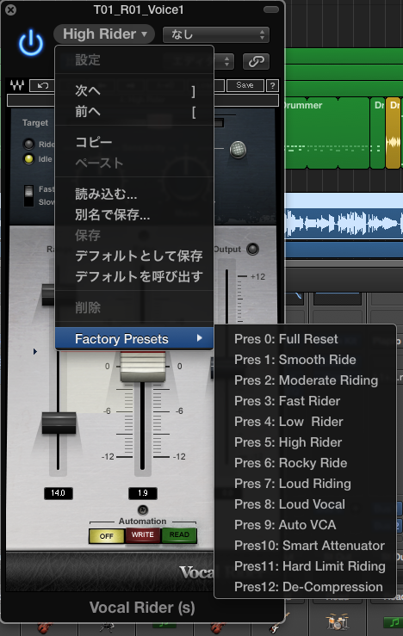Load preset Pres12: De-Compression
The width and height of the screenshot is (403, 636).
305,587
